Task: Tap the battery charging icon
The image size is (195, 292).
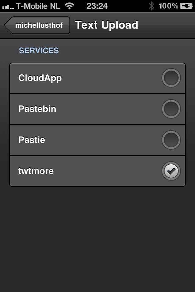Action: click(x=186, y=6)
